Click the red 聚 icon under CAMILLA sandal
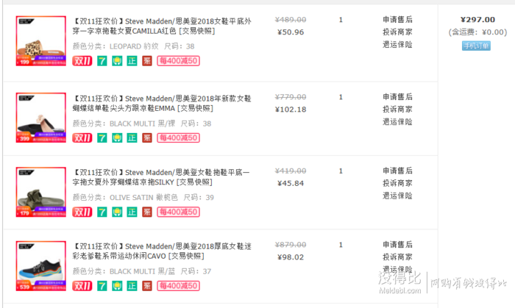Viewport: 515px width, 308px height. 147,61
